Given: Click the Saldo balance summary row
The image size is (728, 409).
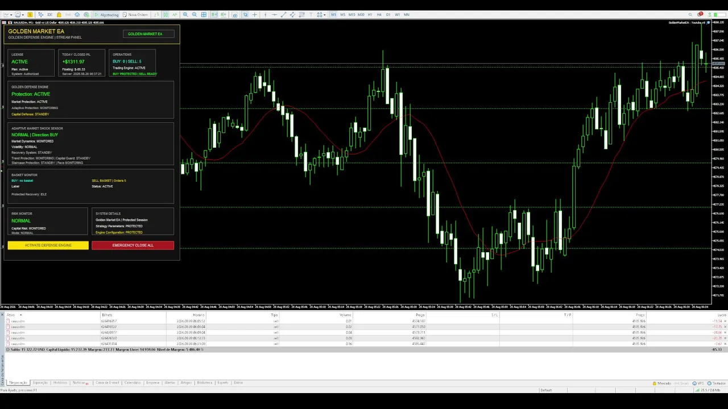Looking at the screenshot, I should 366,349.
